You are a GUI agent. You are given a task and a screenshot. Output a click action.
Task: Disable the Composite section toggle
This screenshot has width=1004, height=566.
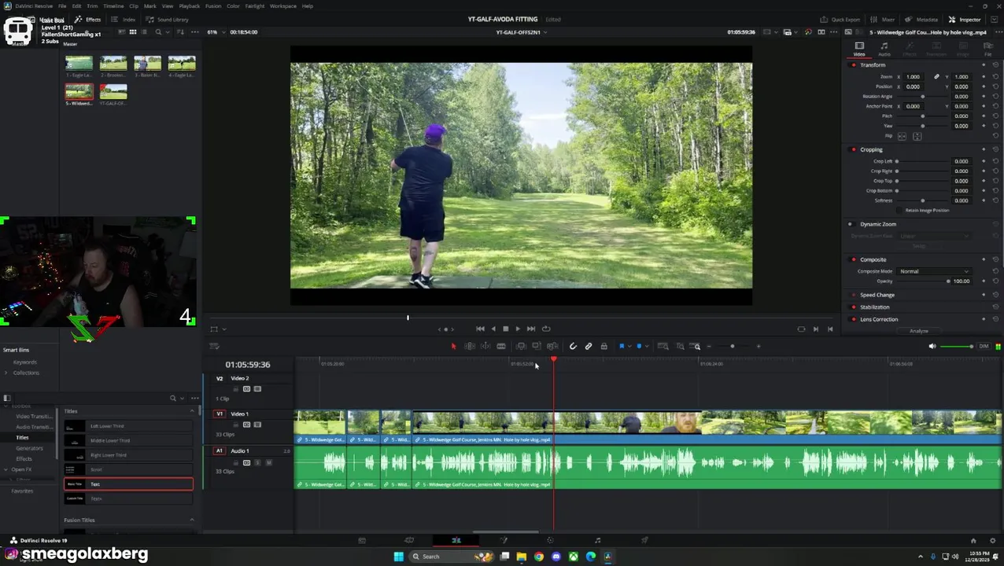click(854, 259)
